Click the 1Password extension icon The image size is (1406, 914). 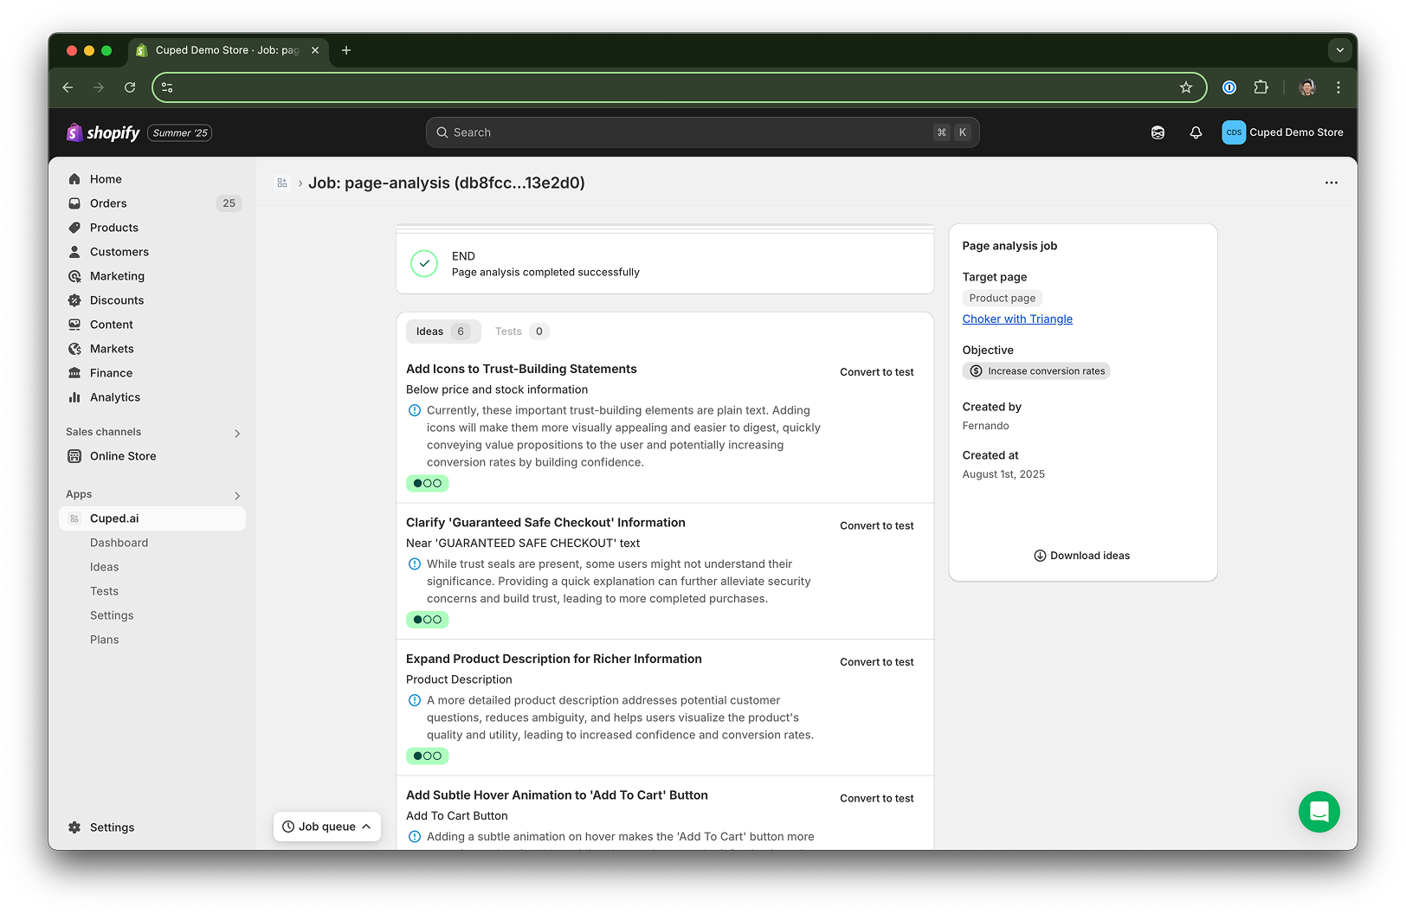1229,87
